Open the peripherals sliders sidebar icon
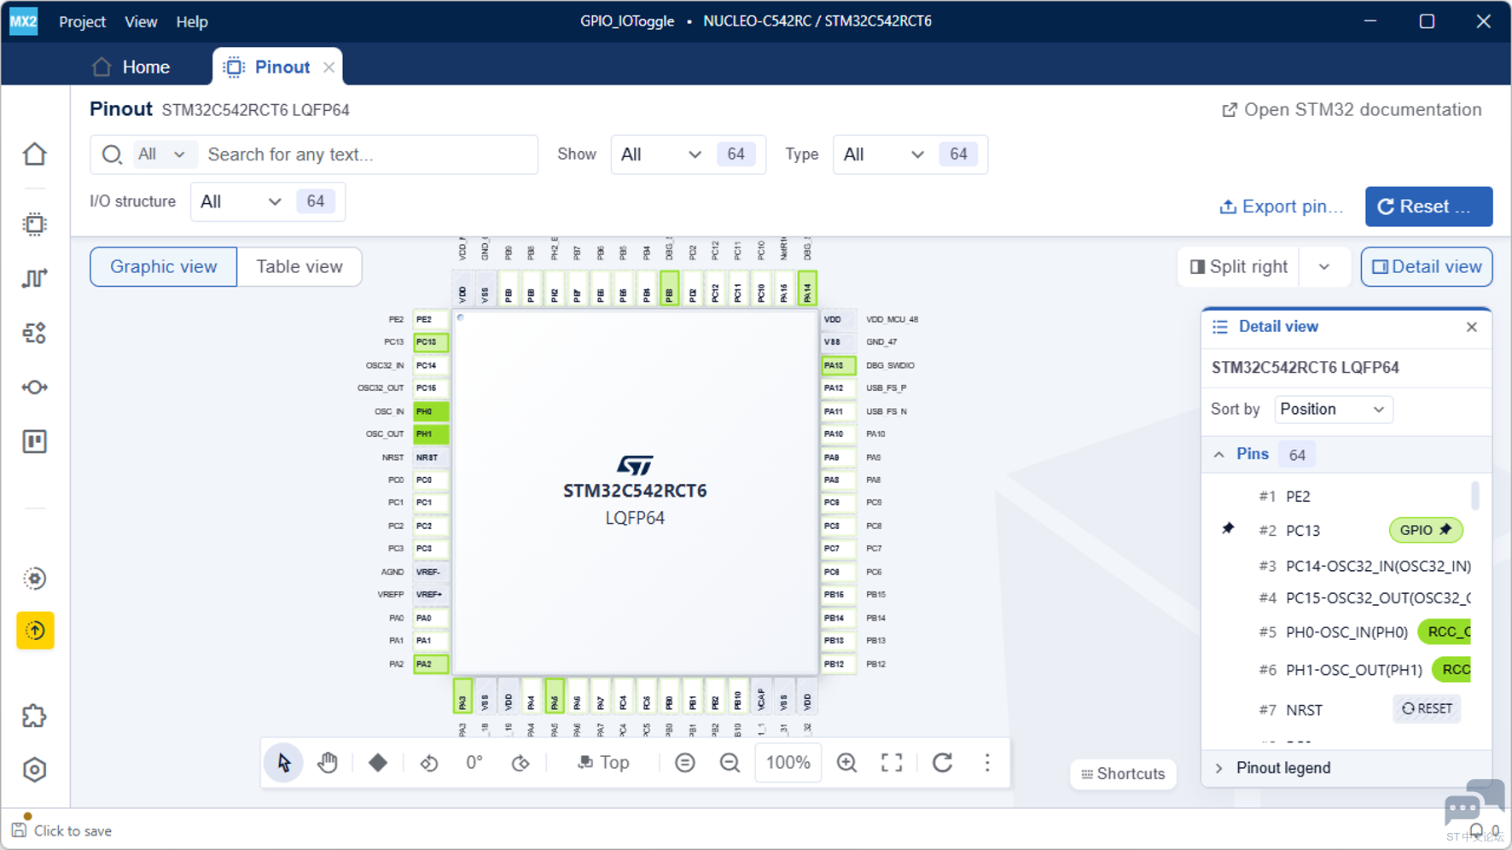1512x850 pixels. (35, 333)
